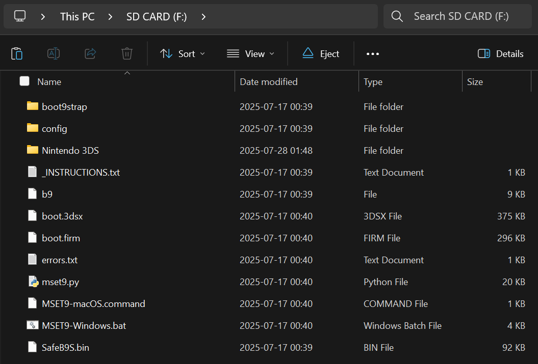Click the monitor icon in address bar
This screenshot has width=538, height=364.
coord(20,16)
